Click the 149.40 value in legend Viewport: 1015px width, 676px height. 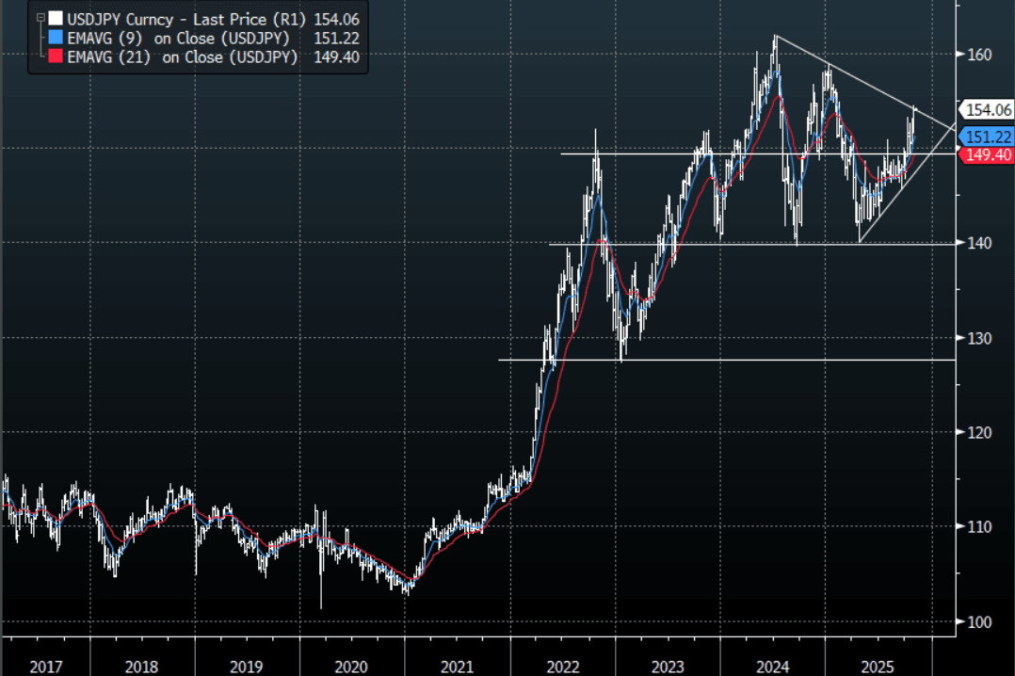tap(336, 57)
